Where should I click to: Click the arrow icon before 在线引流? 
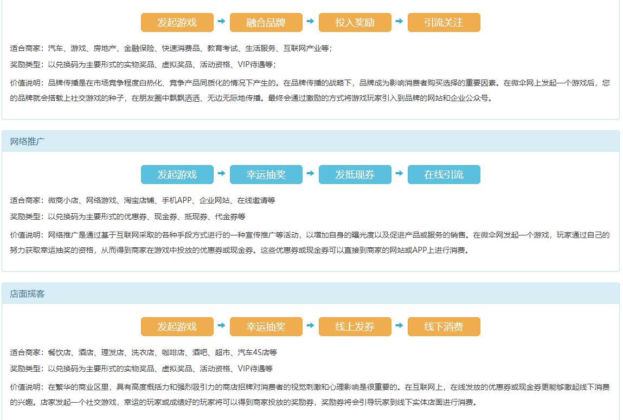(400, 174)
